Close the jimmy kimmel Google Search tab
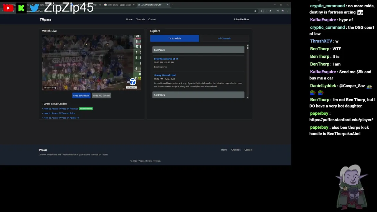The image size is (377, 212). [x=134, y=5]
